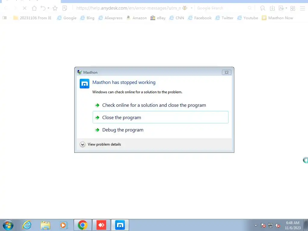Open the extensions grid icon
Viewport: 308px width, 231px height.
coord(293,8)
